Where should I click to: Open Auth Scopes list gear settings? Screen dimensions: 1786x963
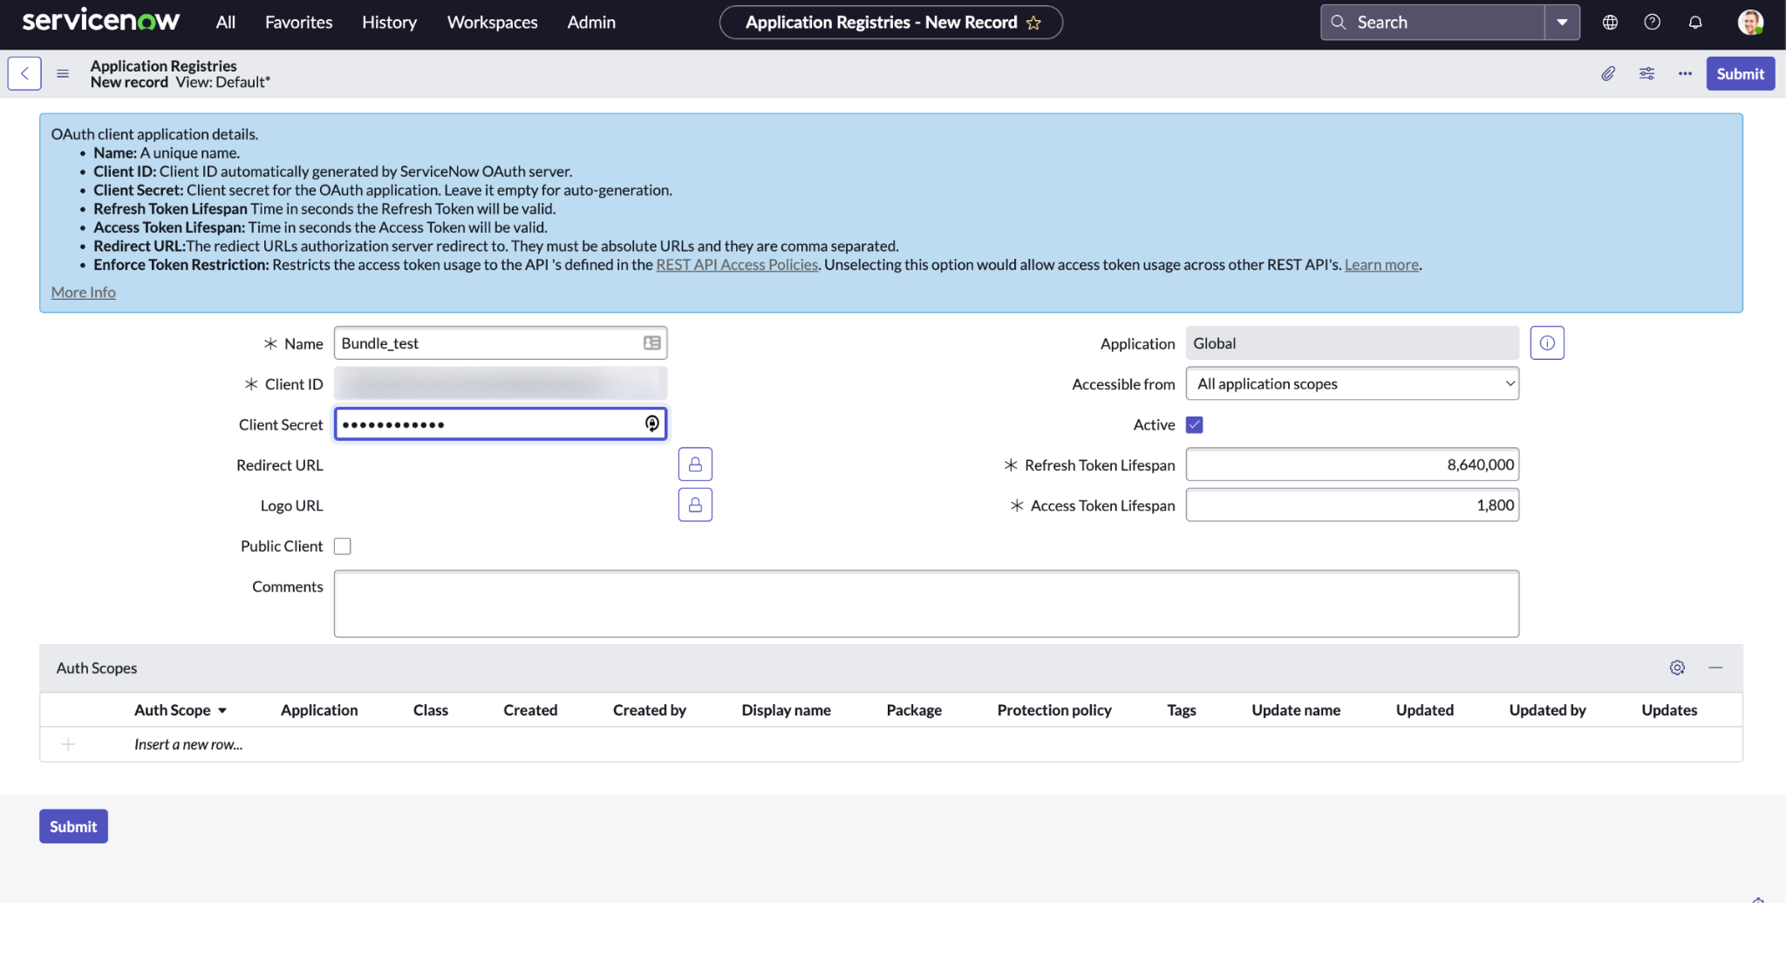pos(1677,668)
